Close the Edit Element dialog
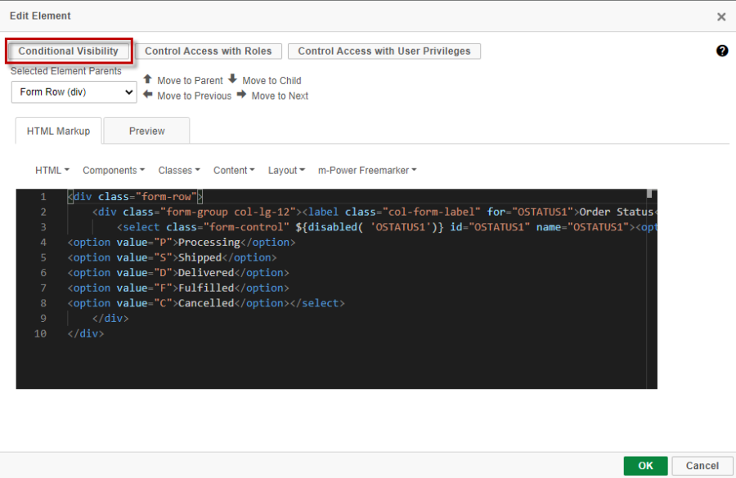Image resolution: width=736 pixels, height=478 pixels. click(x=721, y=17)
